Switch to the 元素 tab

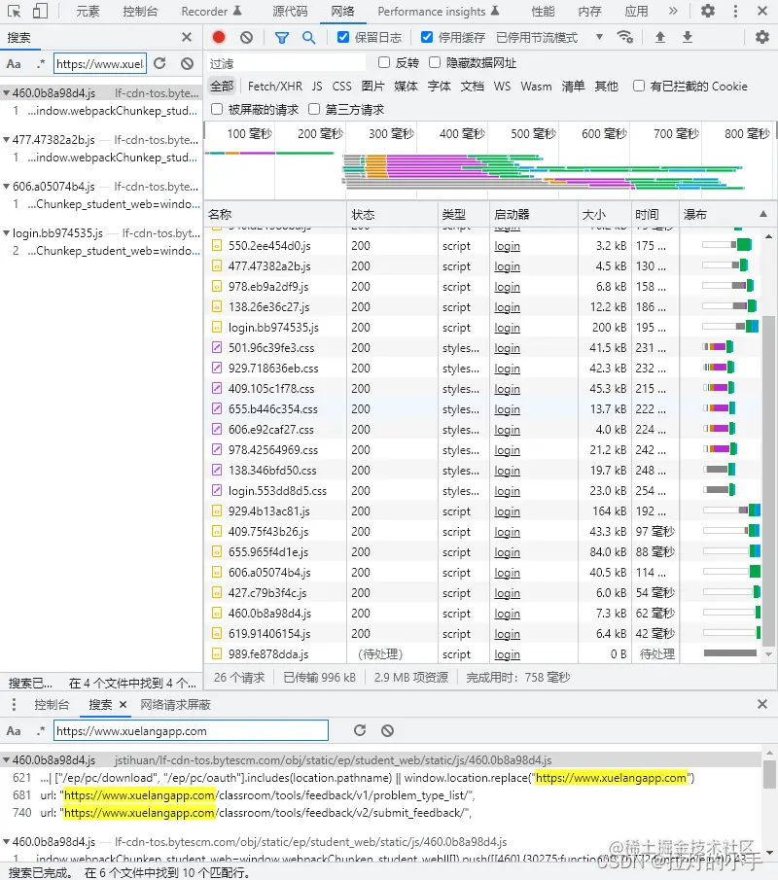click(x=88, y=12)
